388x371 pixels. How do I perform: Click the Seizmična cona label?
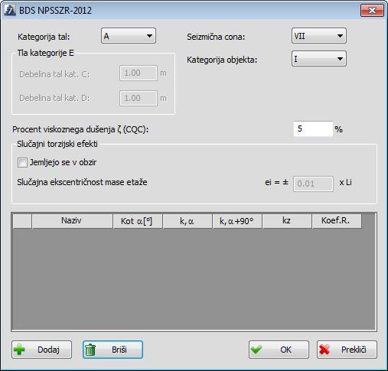click(x=216, y=37)
